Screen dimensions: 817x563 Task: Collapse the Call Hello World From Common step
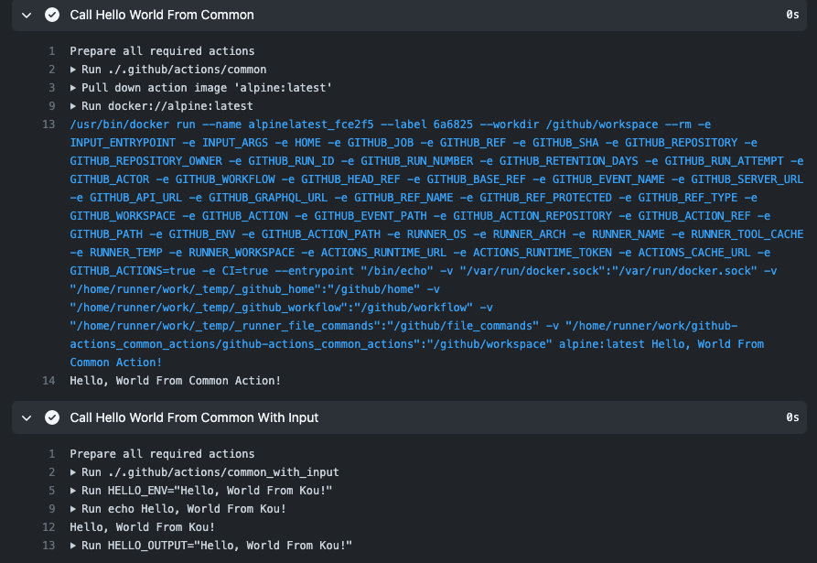pos(27,16)
